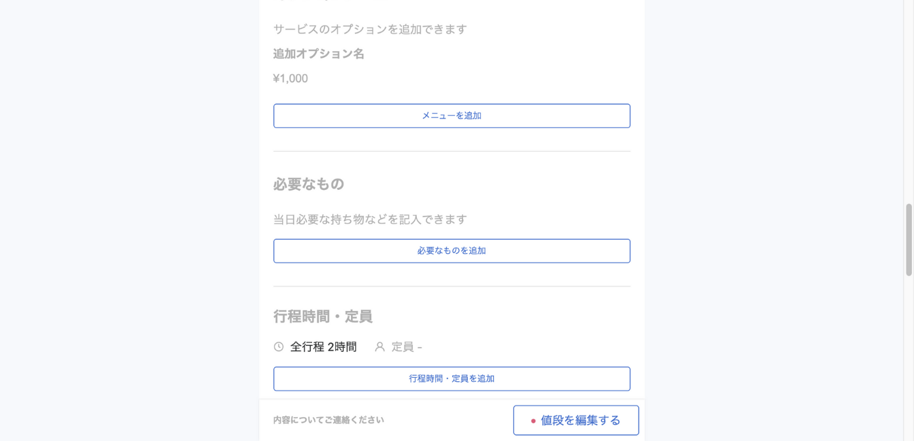Select the 追加オプション名 label
This screenshot has width=914, height=441.
[x=318, y=54]
